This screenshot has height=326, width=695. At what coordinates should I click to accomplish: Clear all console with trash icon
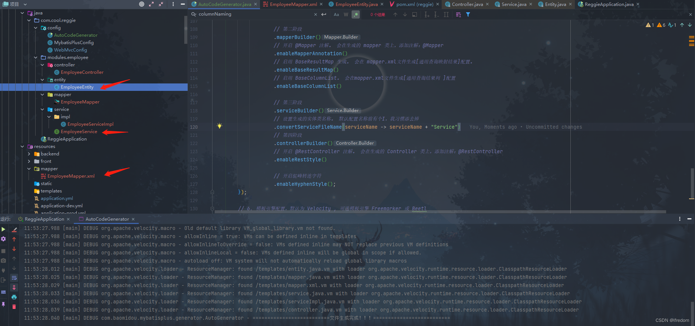tap(14, 307)
